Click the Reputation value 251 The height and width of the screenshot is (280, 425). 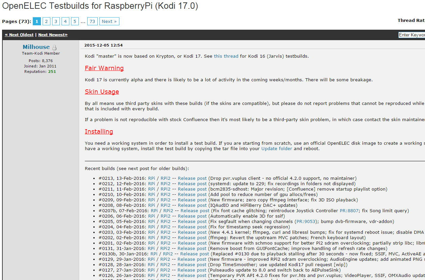[x=52, y=72]
